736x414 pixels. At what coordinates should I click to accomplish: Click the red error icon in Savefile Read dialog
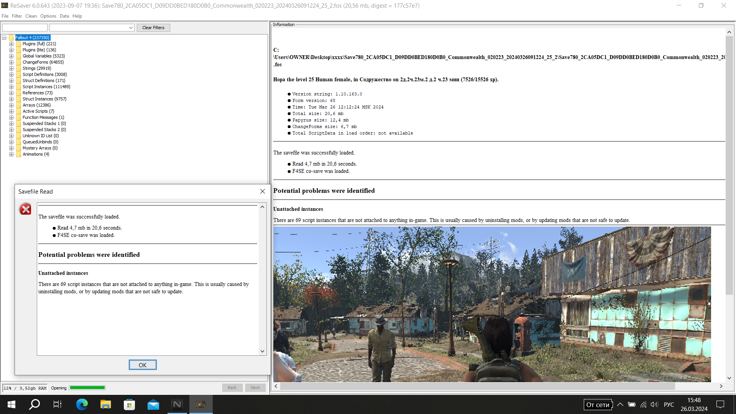(x=25, y=209)
